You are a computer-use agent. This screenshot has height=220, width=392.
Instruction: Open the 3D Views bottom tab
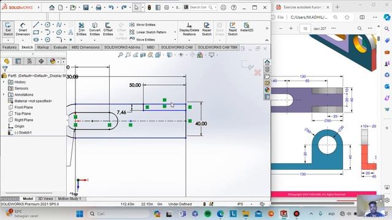[45, 199]
